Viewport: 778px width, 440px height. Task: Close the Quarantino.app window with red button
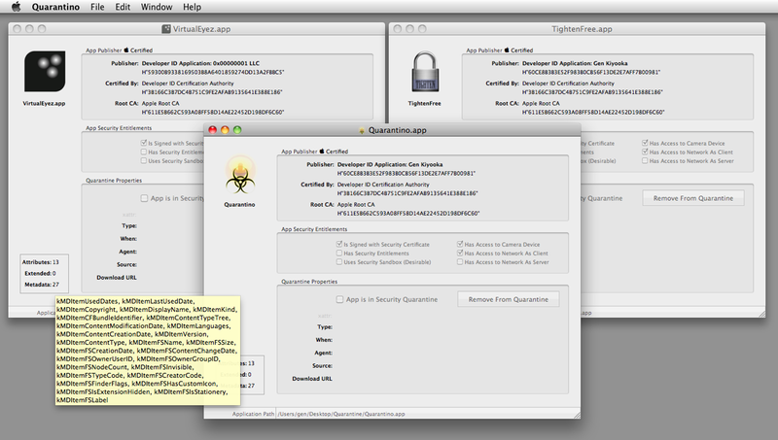point(212,130)
